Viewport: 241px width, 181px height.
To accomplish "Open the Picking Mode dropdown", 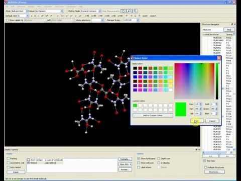I will tap(99, 11).
